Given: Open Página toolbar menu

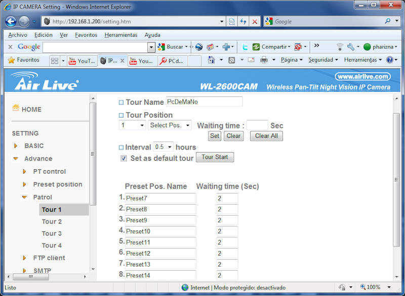Looking at the screenshot, I should point(292,60).
